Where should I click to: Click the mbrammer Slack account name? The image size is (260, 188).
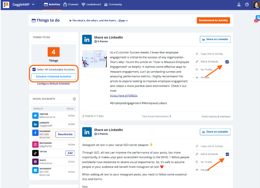click(x=46, y=163)
